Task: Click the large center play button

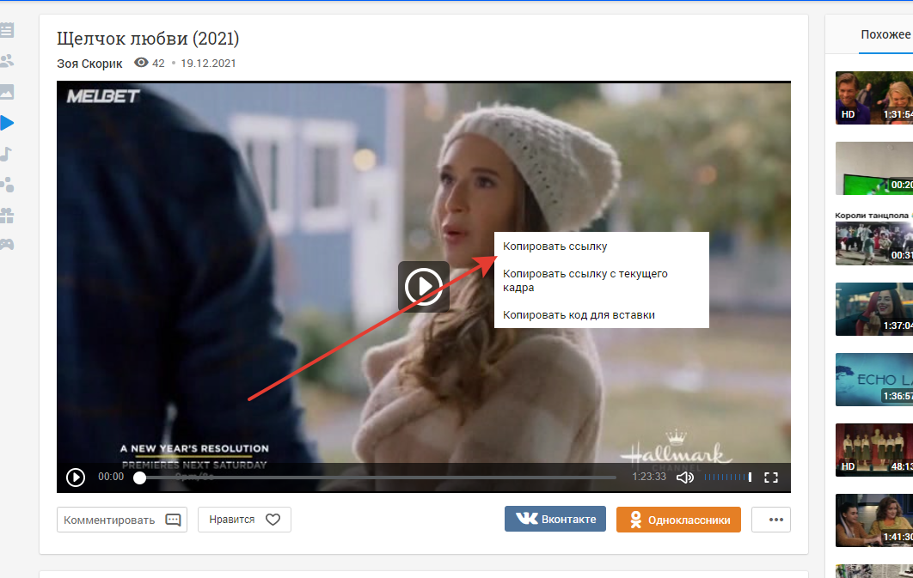Action: point(423,286)
